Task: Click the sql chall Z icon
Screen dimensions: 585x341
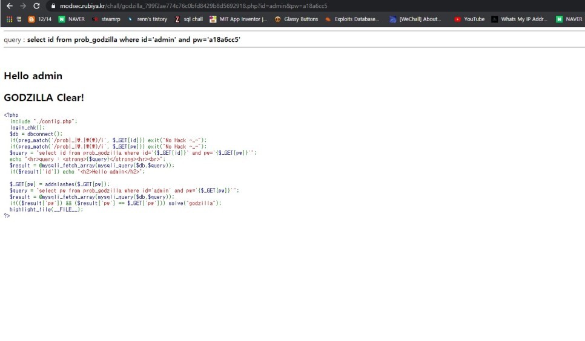Action: click(x=177, y=19)
